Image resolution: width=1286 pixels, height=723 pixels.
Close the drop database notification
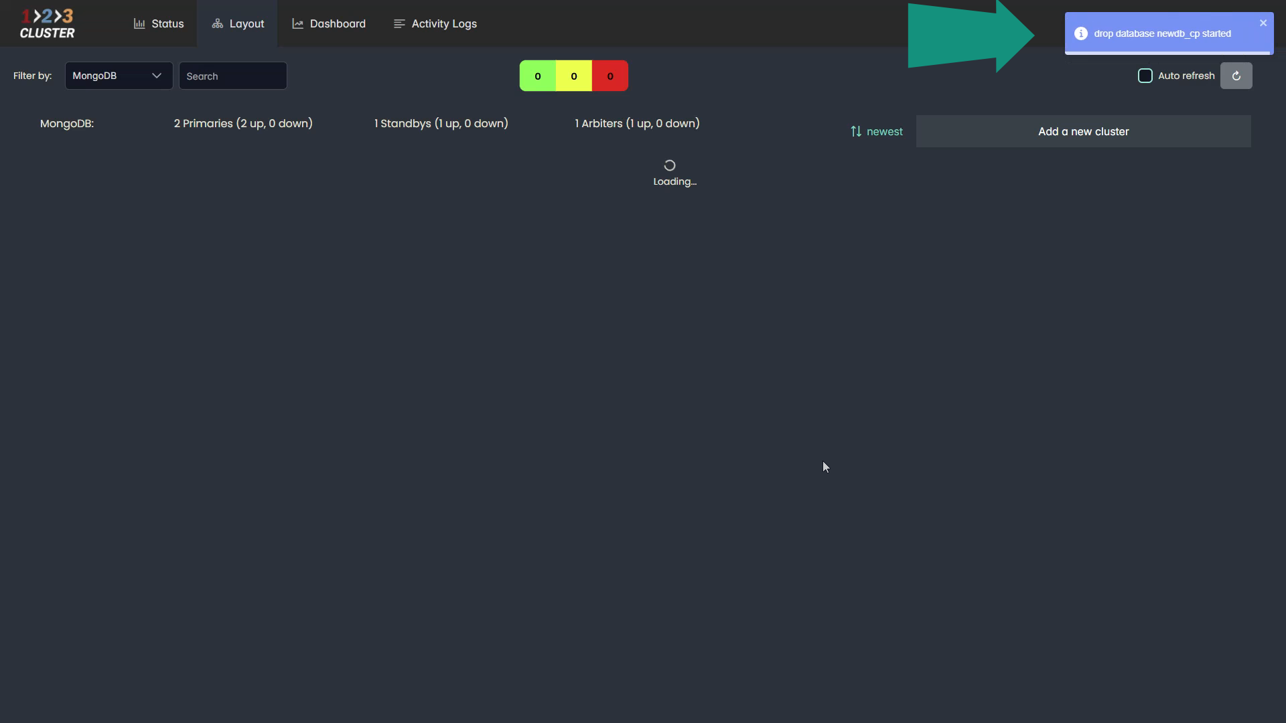point(1263,23)
